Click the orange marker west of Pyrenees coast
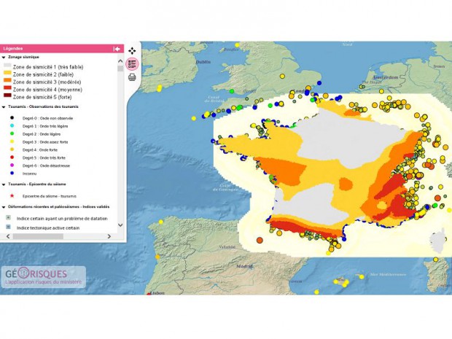The width and height of the screenshot is (452, 339). [260, 240]
